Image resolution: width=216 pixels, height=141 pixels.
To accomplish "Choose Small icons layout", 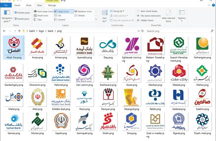I will point(41,15).
